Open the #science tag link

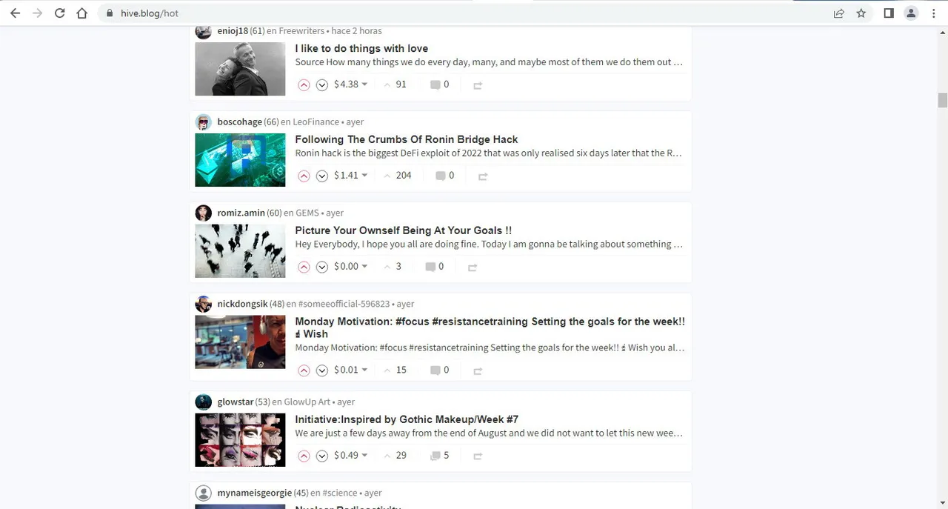point(340,493)
